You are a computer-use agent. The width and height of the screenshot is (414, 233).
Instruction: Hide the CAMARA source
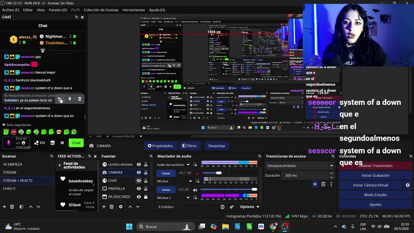pyautogui.click(x=139, y=172)
